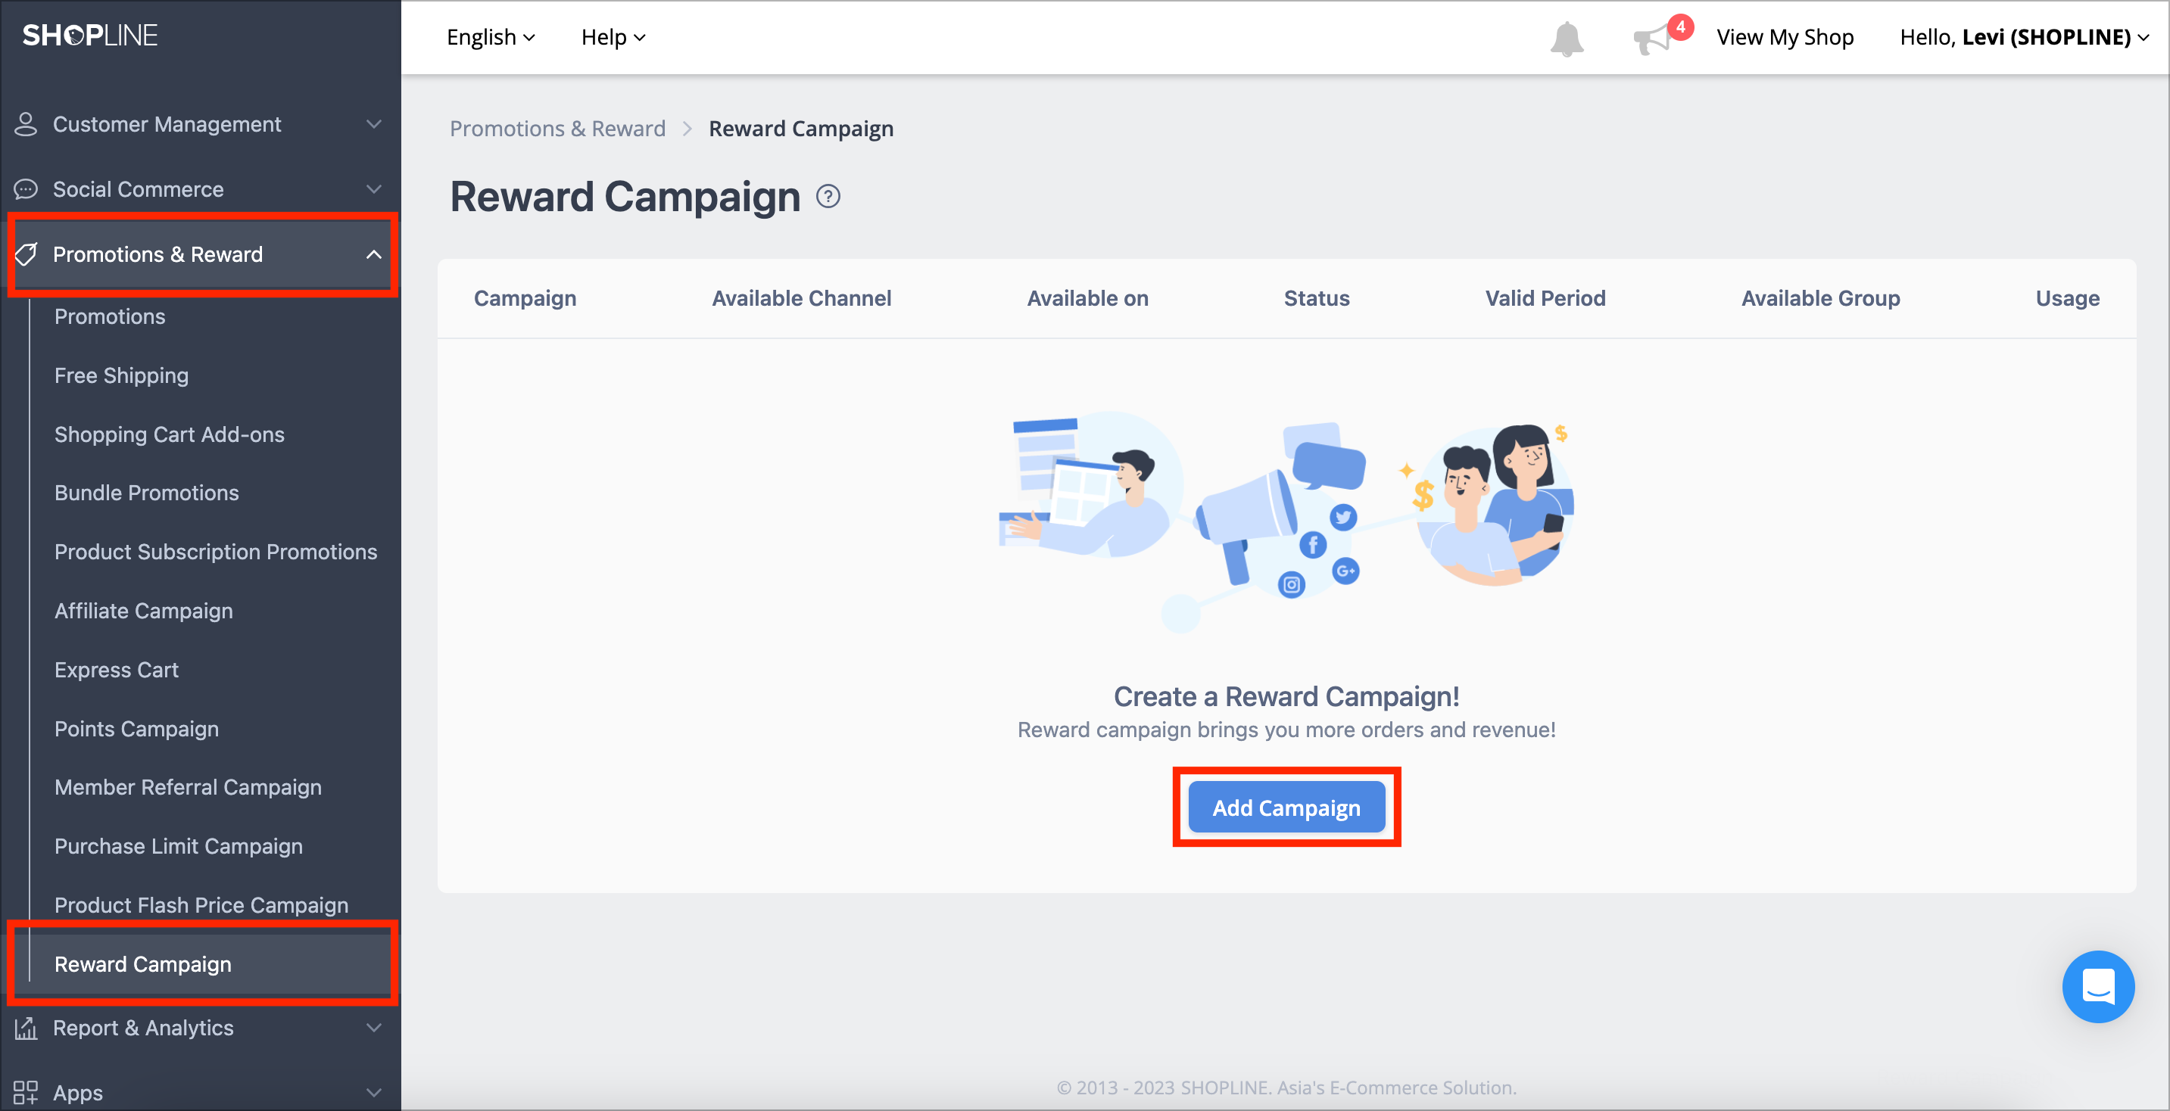The image size is (2170, 1111).
Task: Click the Add Campaign button
Action: coord(1286,807)
